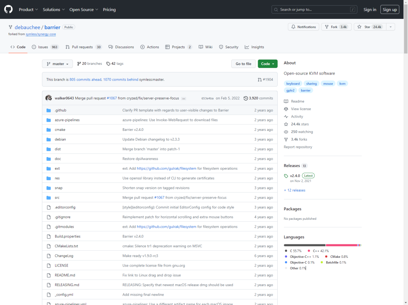
Task: Switch to the Pull requests tab
Action: tap(83, 47)
